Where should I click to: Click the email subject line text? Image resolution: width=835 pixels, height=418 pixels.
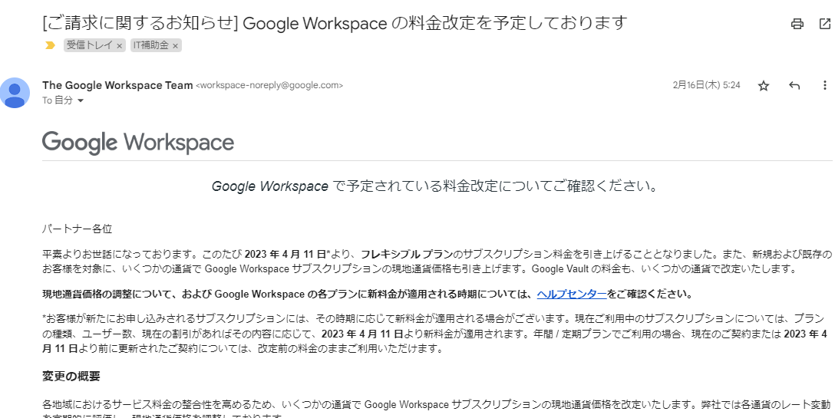335,23
